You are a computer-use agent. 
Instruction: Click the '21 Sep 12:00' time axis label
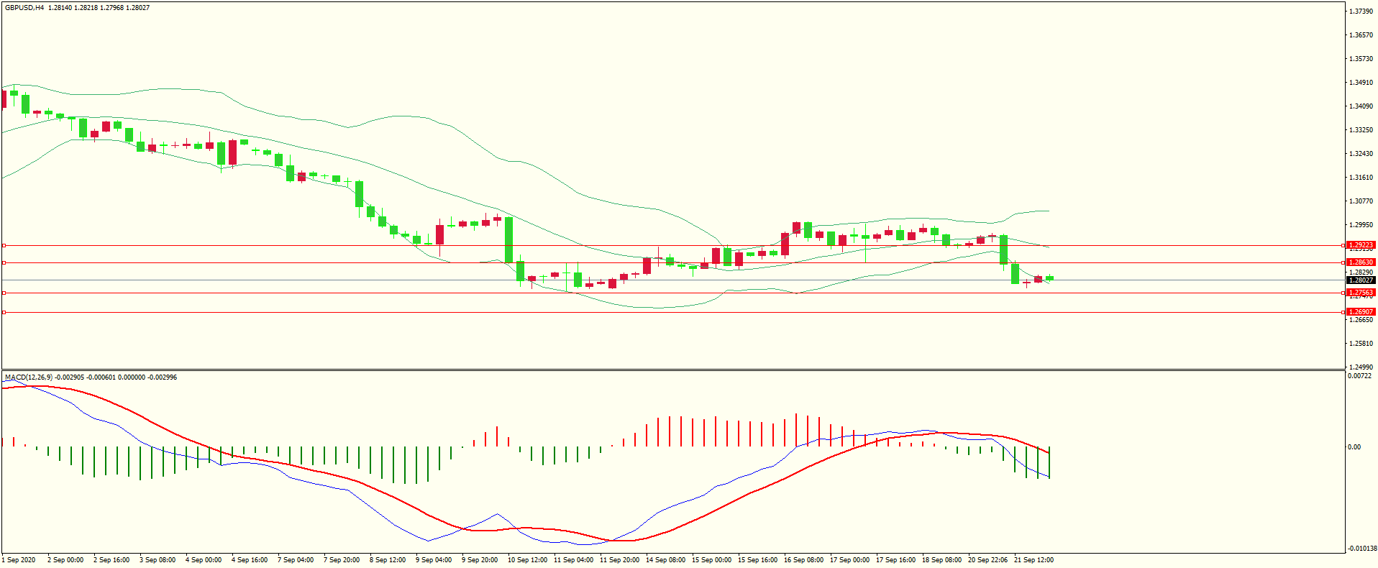[1033, 560]
